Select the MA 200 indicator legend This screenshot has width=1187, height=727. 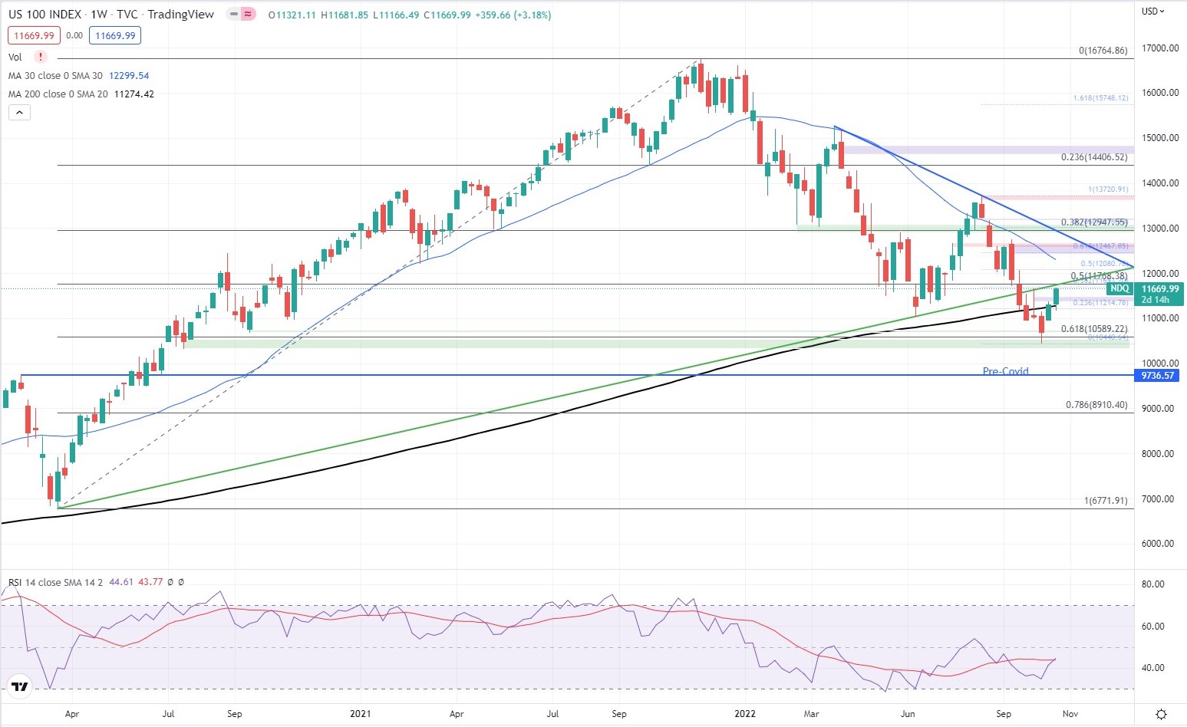pos(81,94)
